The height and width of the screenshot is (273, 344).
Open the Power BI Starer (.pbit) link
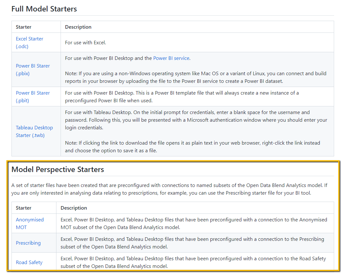[x=33, y=97]
